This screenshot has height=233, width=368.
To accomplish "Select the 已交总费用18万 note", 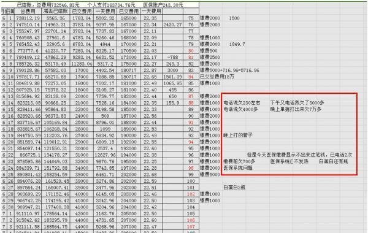I will click(x=217, y=77).
